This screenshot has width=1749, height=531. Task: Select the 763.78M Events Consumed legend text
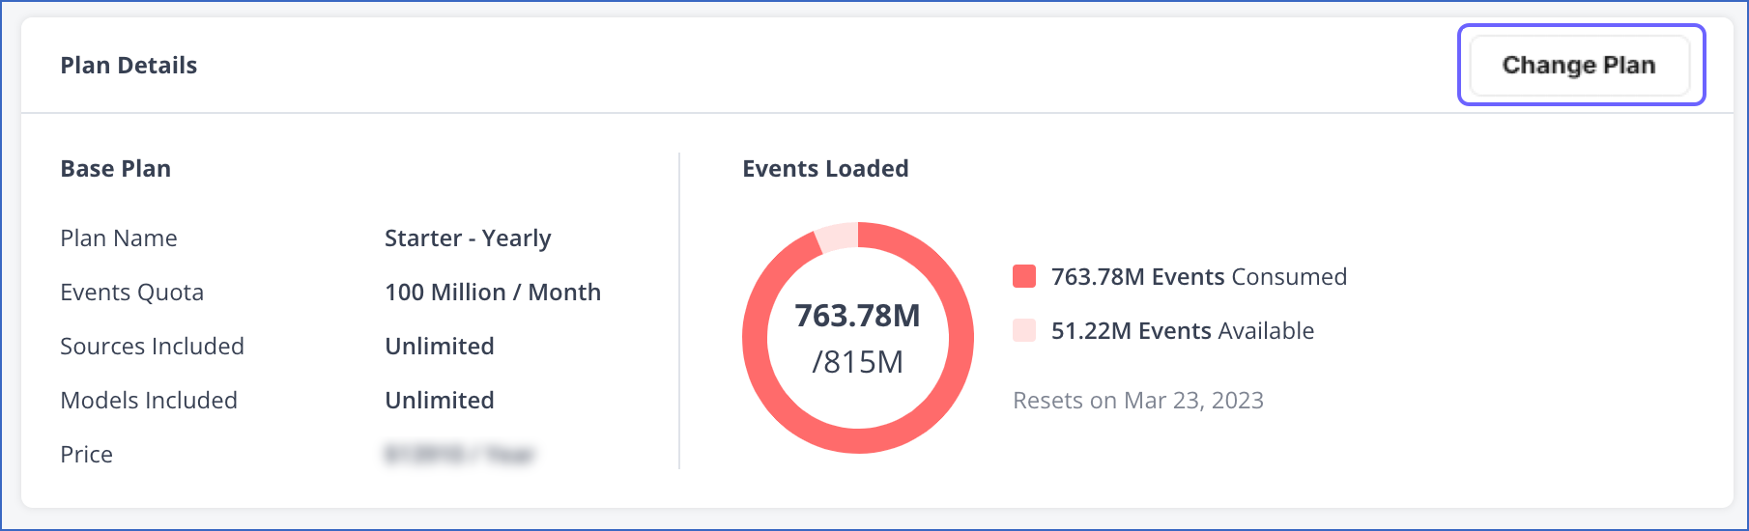tap(1199, 276)
